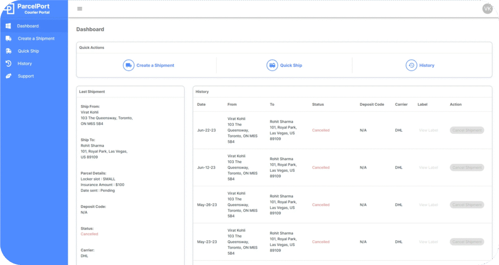The height and width of the screenshot is (265, 499).
Task: Click the Date column header in History
Action: tap(201, 104)
